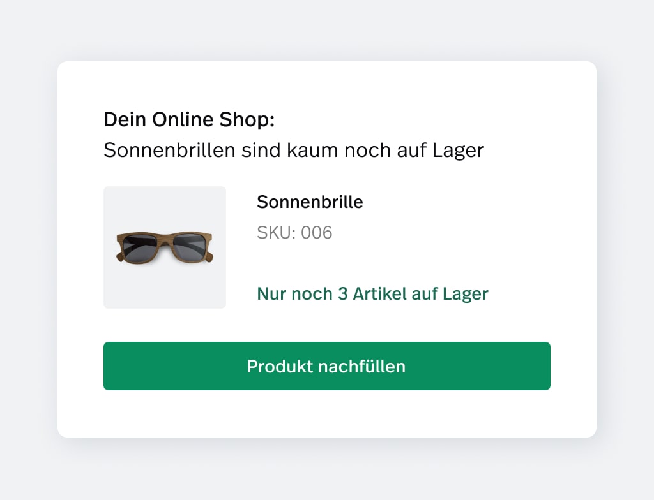Click the "Sonnenbrille" product name
Screen dimensions: 654x500
pos(310,202)
